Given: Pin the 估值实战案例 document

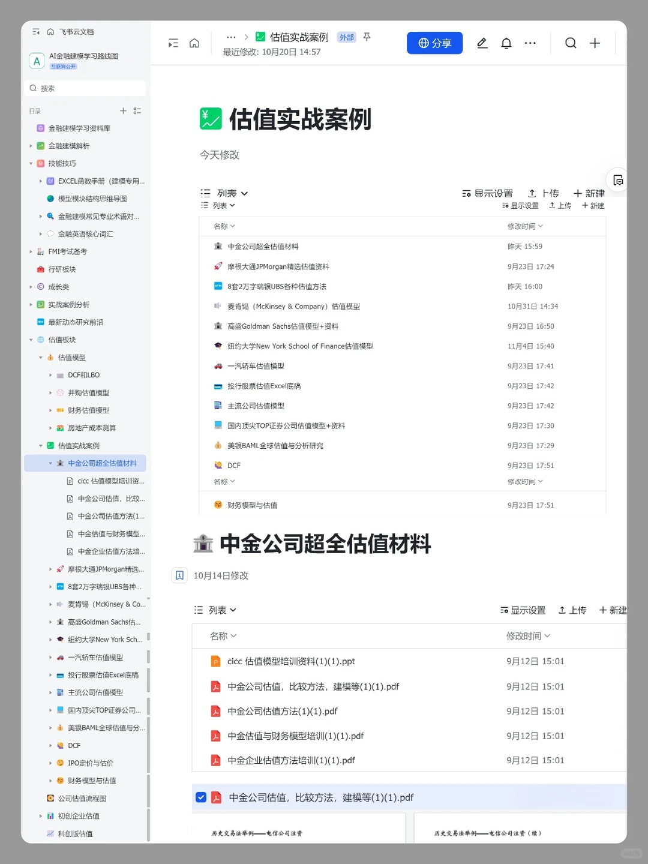Looking at the screenshot, I should tap(367, 37).
